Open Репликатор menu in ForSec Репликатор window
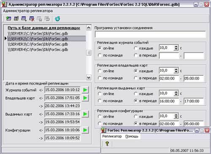 (112, 136)
